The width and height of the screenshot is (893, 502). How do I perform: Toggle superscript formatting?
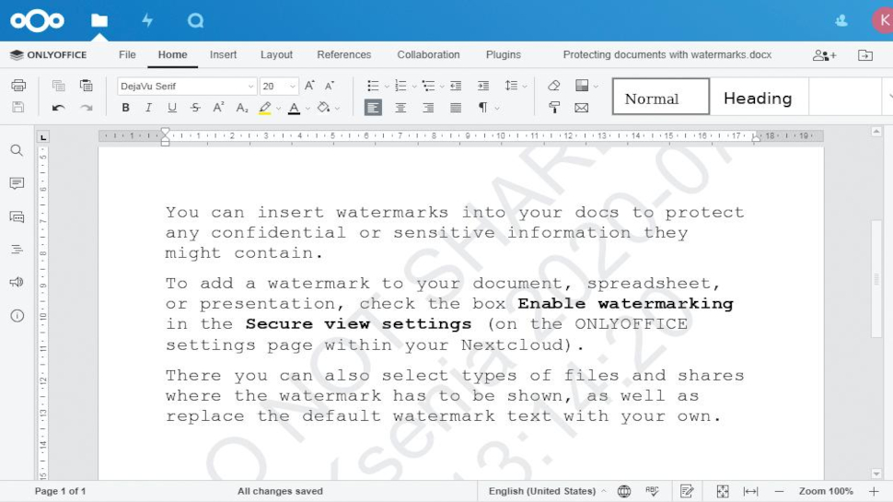[x=219, y=108]
